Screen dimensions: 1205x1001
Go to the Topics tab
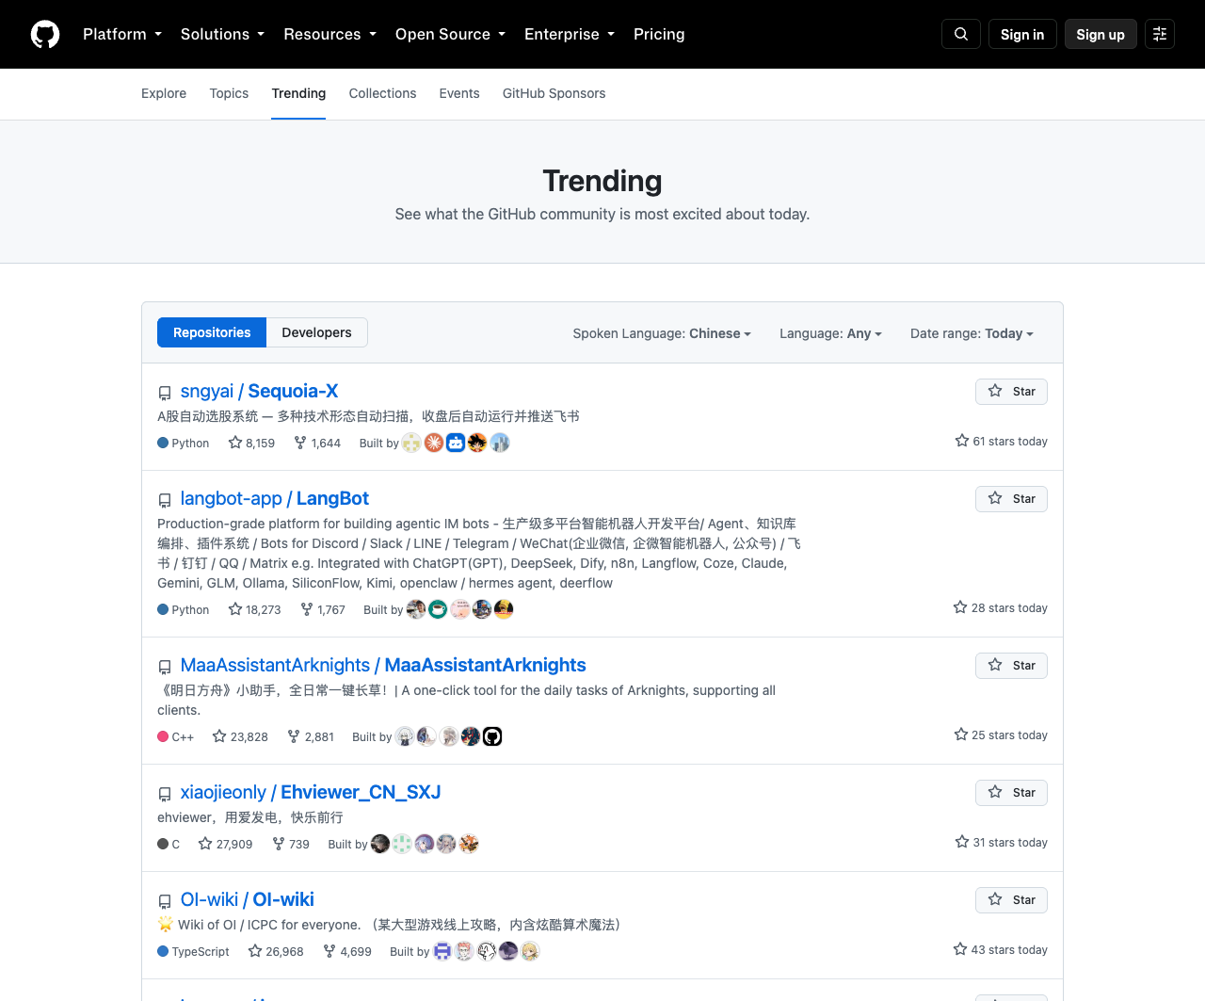[x=229, y=93]
